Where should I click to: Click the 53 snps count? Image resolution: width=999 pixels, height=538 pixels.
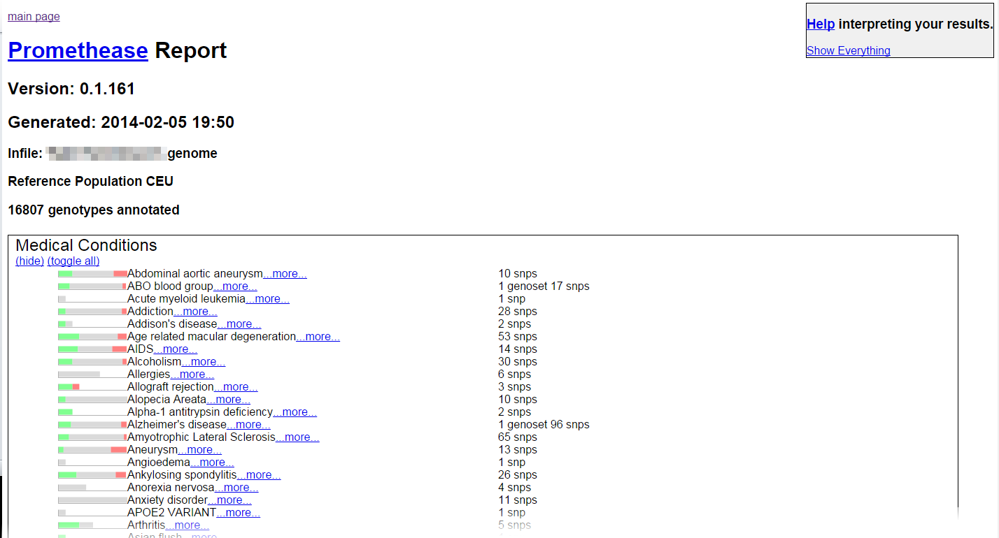click(x=518, y=337)
